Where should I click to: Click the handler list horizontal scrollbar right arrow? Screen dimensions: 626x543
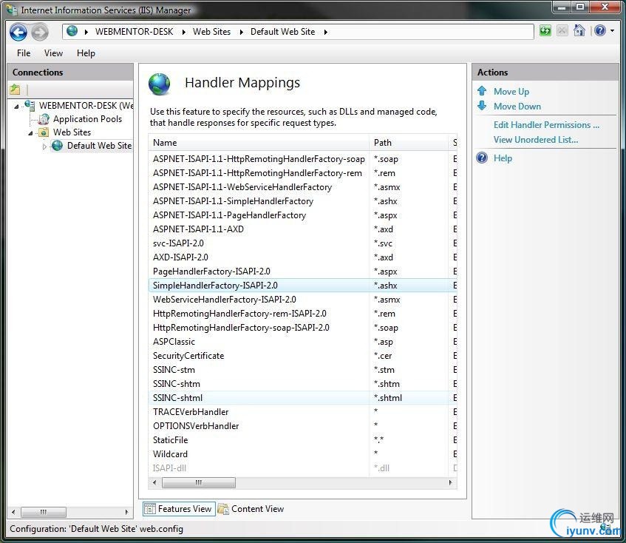(451, 482)
